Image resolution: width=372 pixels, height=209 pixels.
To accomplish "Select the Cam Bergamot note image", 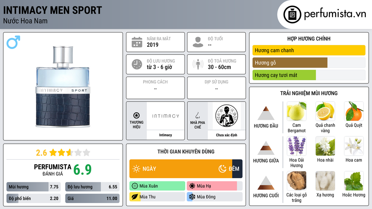I will (296, 111).
